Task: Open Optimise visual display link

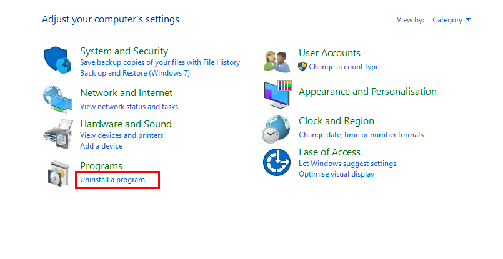Action: [336, 174]
